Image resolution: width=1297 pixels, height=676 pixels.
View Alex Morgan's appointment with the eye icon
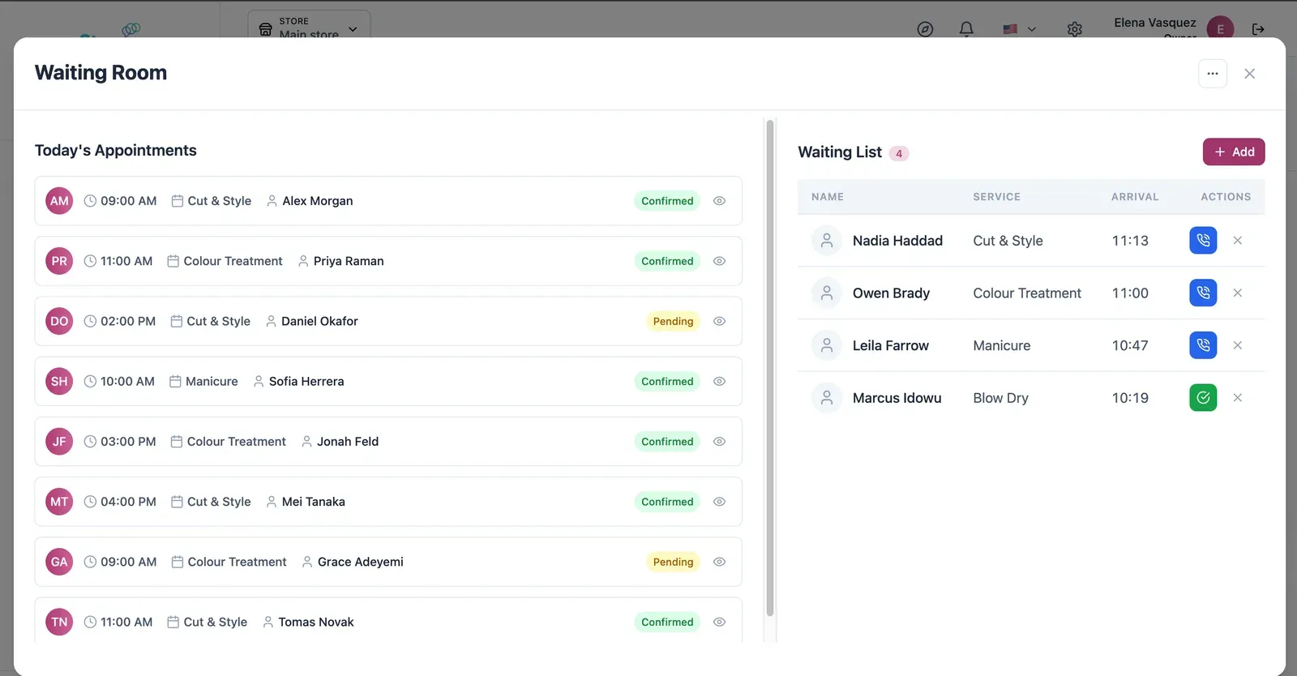coord(719,201)
